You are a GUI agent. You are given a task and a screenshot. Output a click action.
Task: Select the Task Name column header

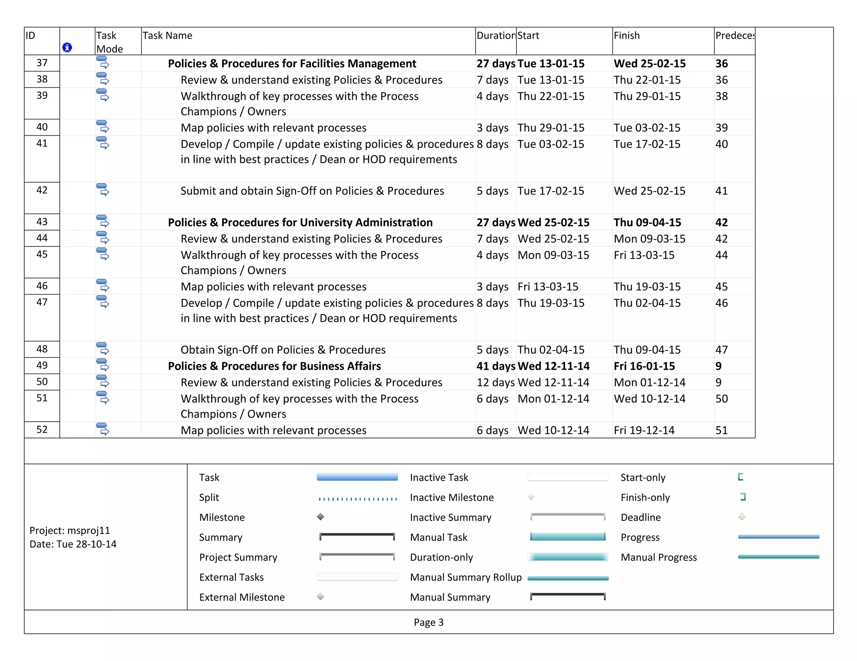[x=167, y=36]
